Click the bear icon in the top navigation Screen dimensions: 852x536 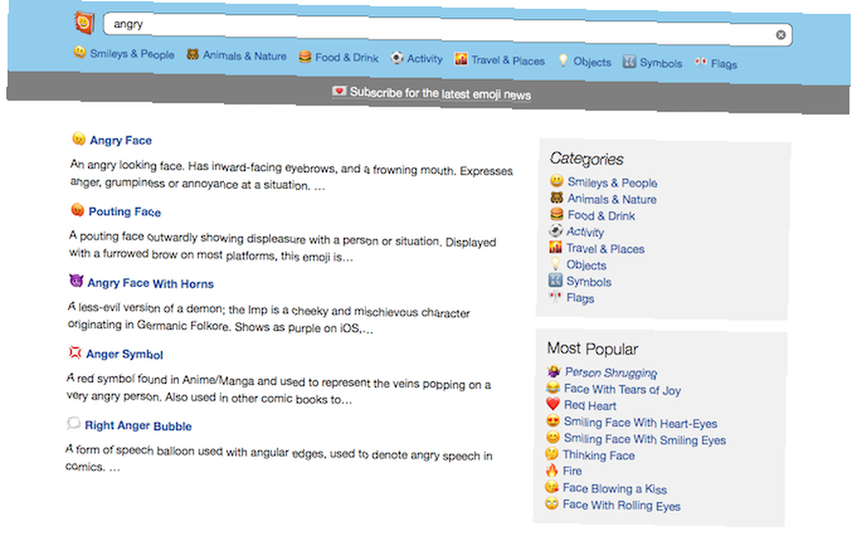(x=193, y=55)
